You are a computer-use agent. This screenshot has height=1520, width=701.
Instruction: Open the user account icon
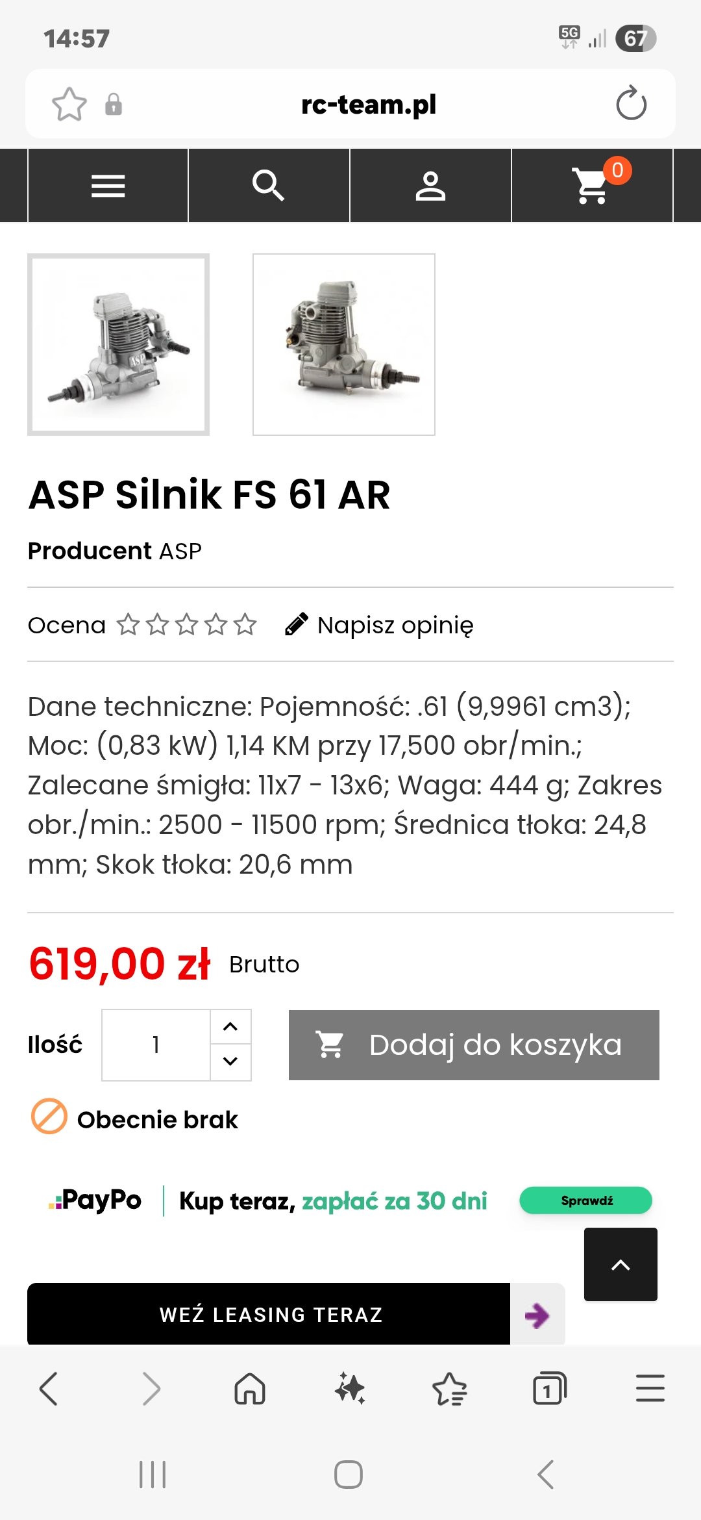tap(430, 186)
